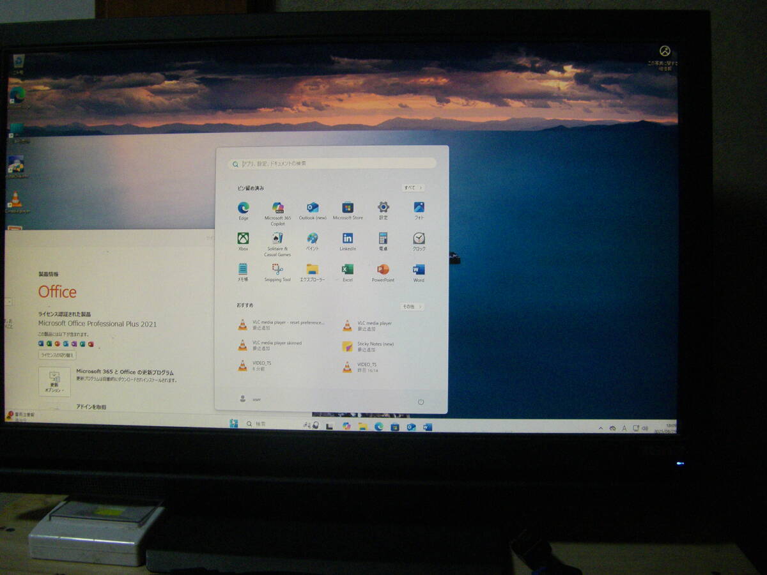Open ペイント paint app
This screenshot has height=575, width=767.
point(313,241)
